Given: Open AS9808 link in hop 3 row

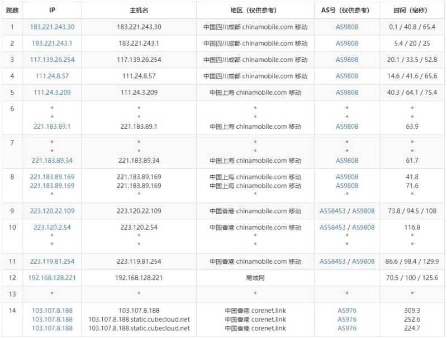Looking at the screenshot, I should [347, 60].
